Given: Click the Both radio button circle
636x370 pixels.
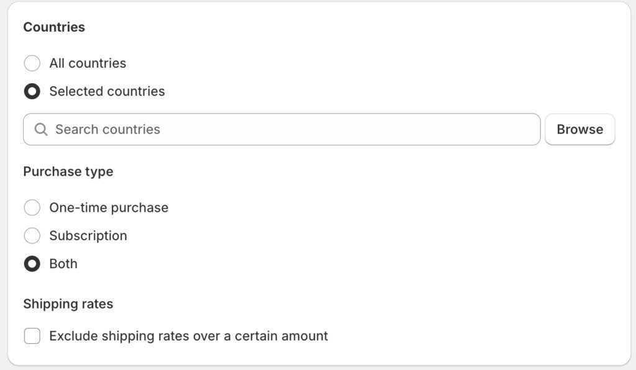Looking at the screenshot, I should point(32,264).
